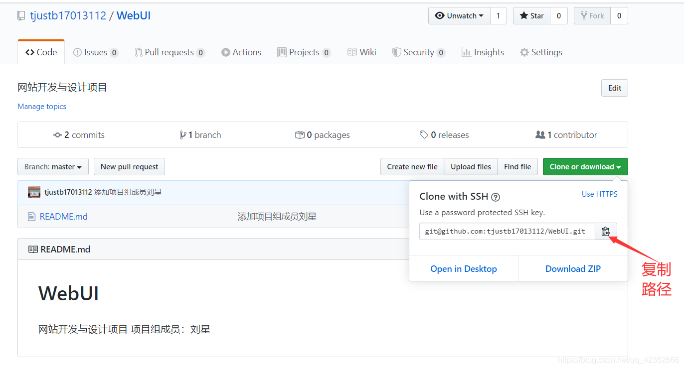Toggle the Clone or download dropdown
Screen dimensions: 684x369
tap(585, 167)
